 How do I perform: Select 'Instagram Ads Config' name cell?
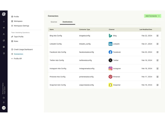coord(58,69)
